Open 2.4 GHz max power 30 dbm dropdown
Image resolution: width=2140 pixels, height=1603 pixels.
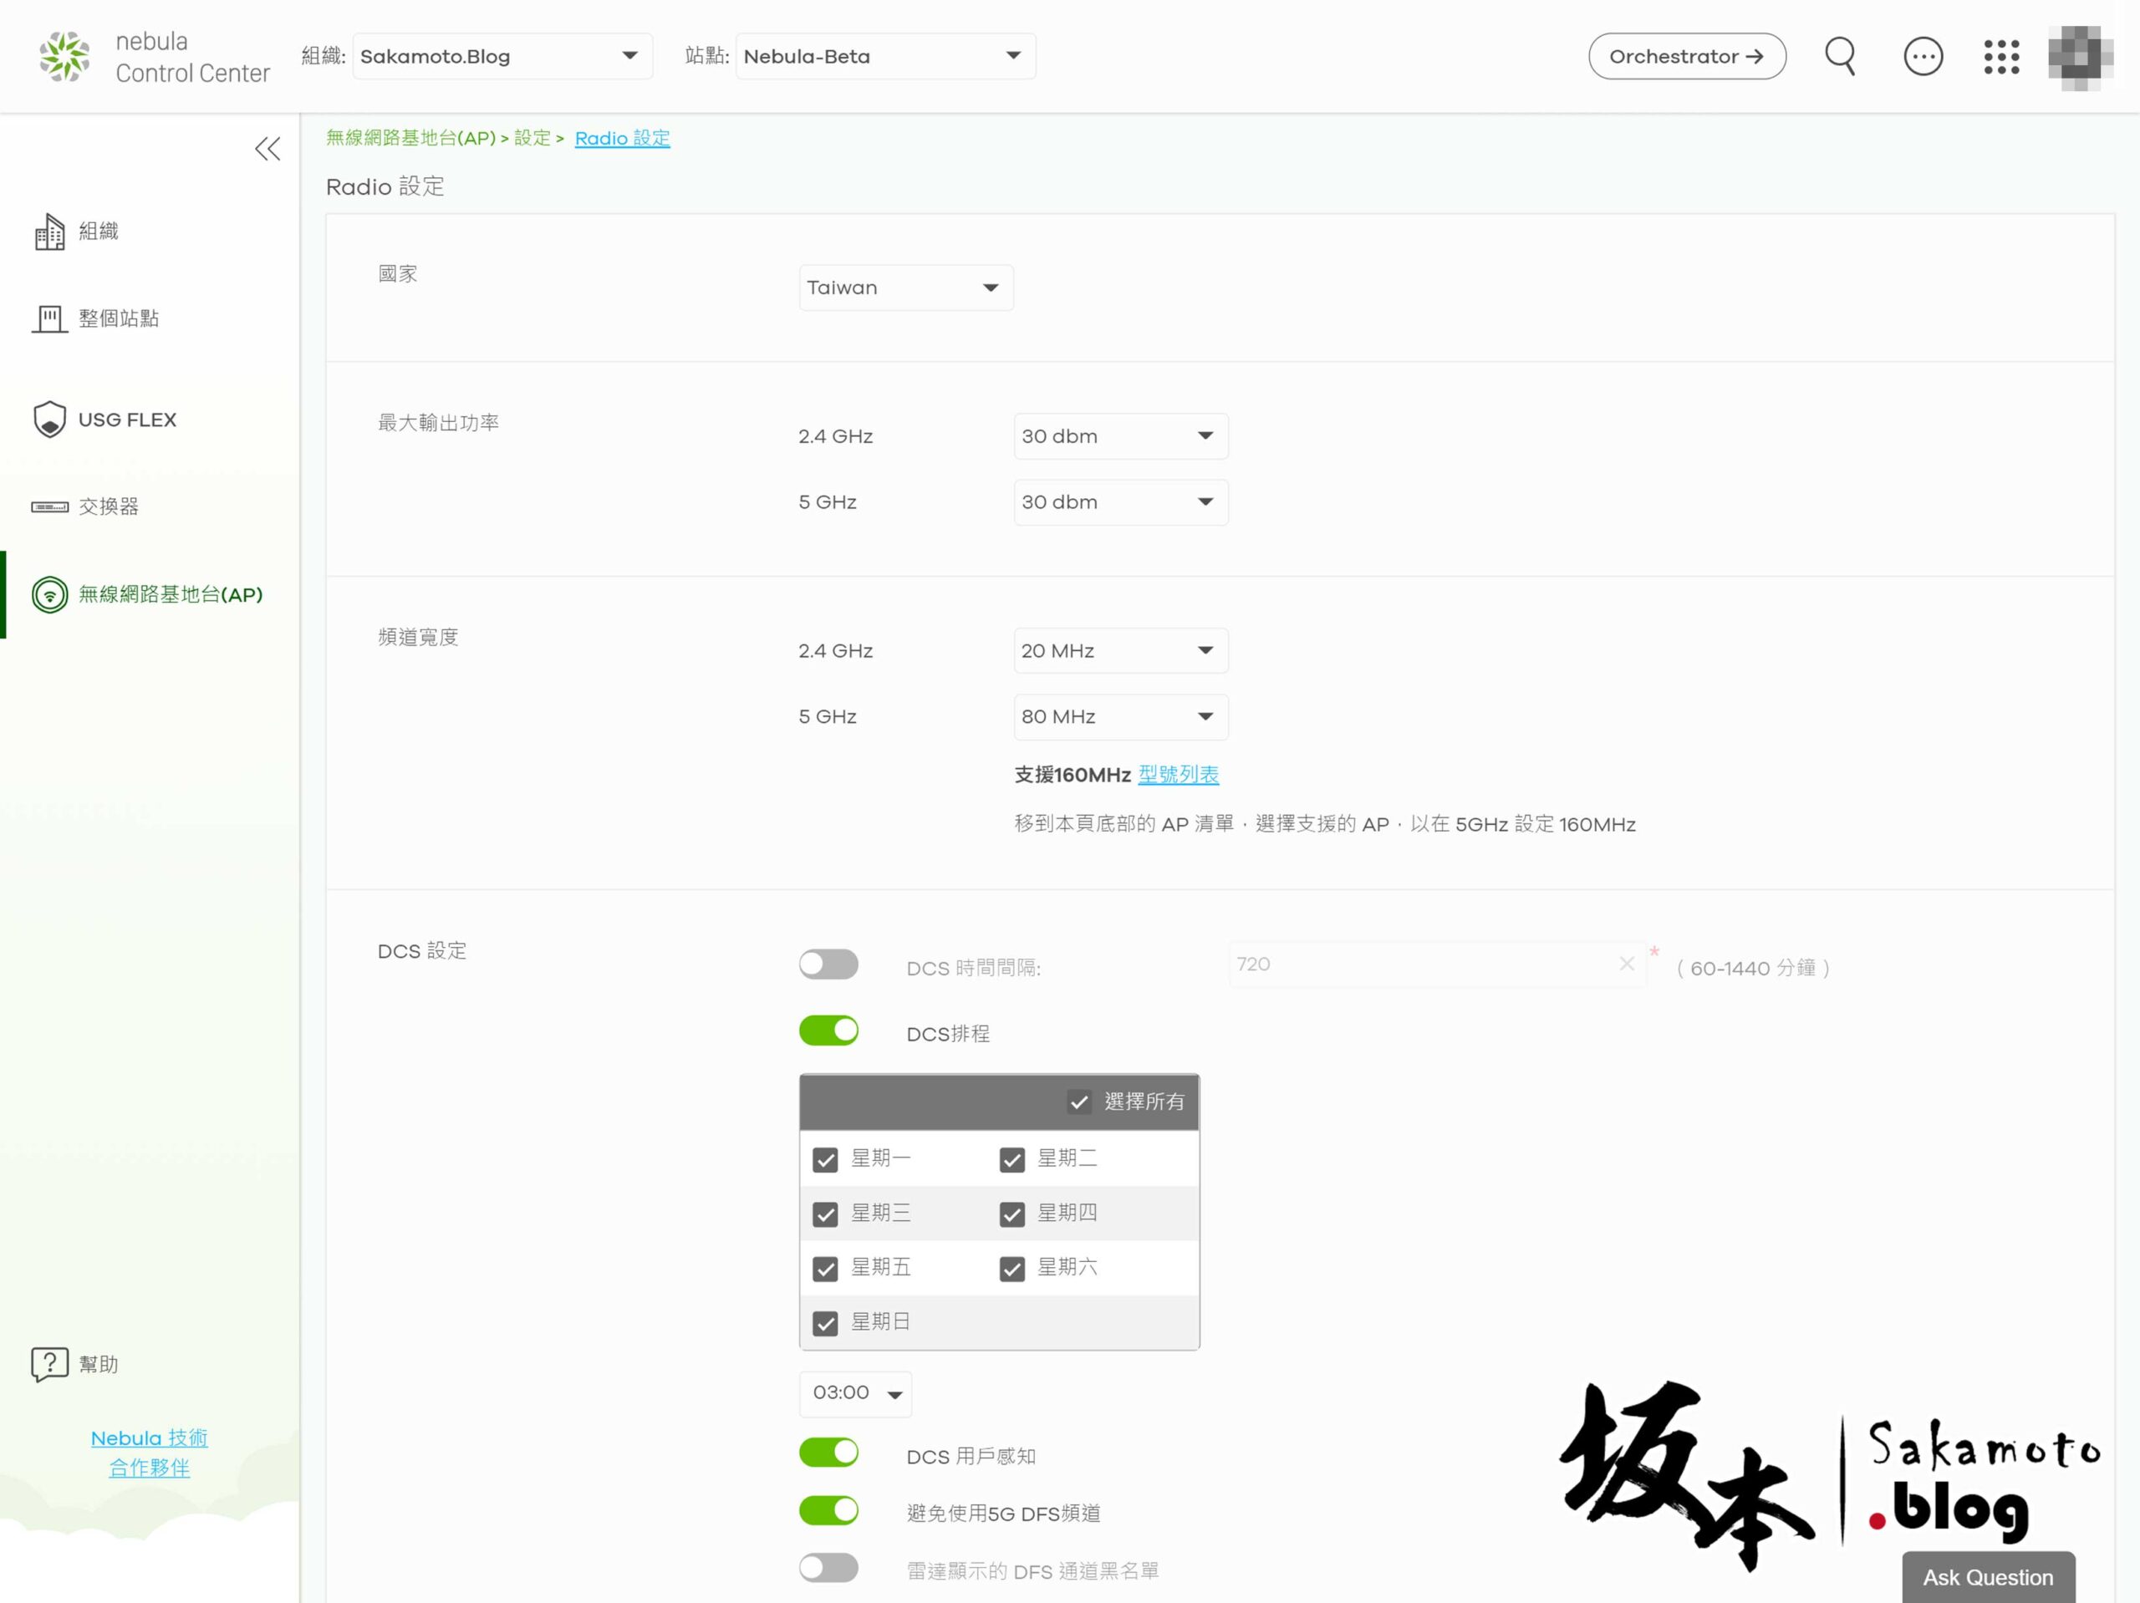click(x=1121, y=436)
